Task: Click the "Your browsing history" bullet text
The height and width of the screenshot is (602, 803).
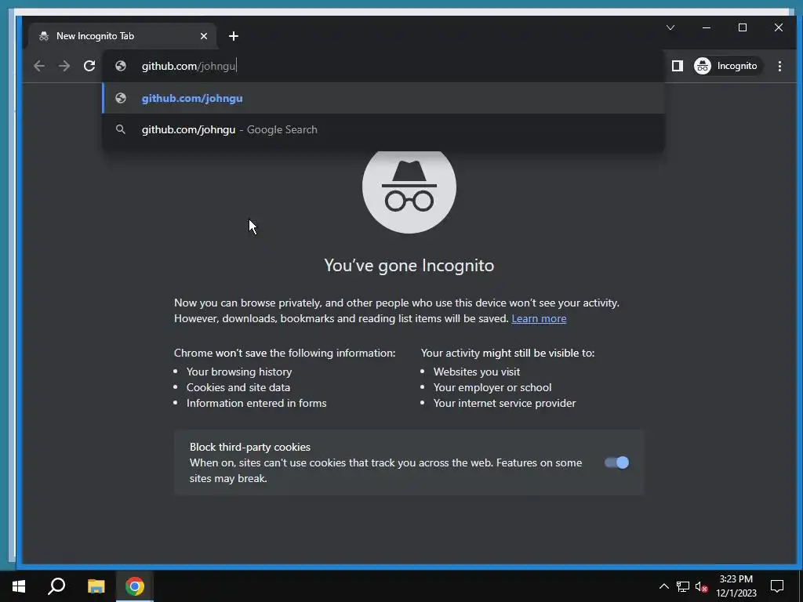Action: [239, 372]
